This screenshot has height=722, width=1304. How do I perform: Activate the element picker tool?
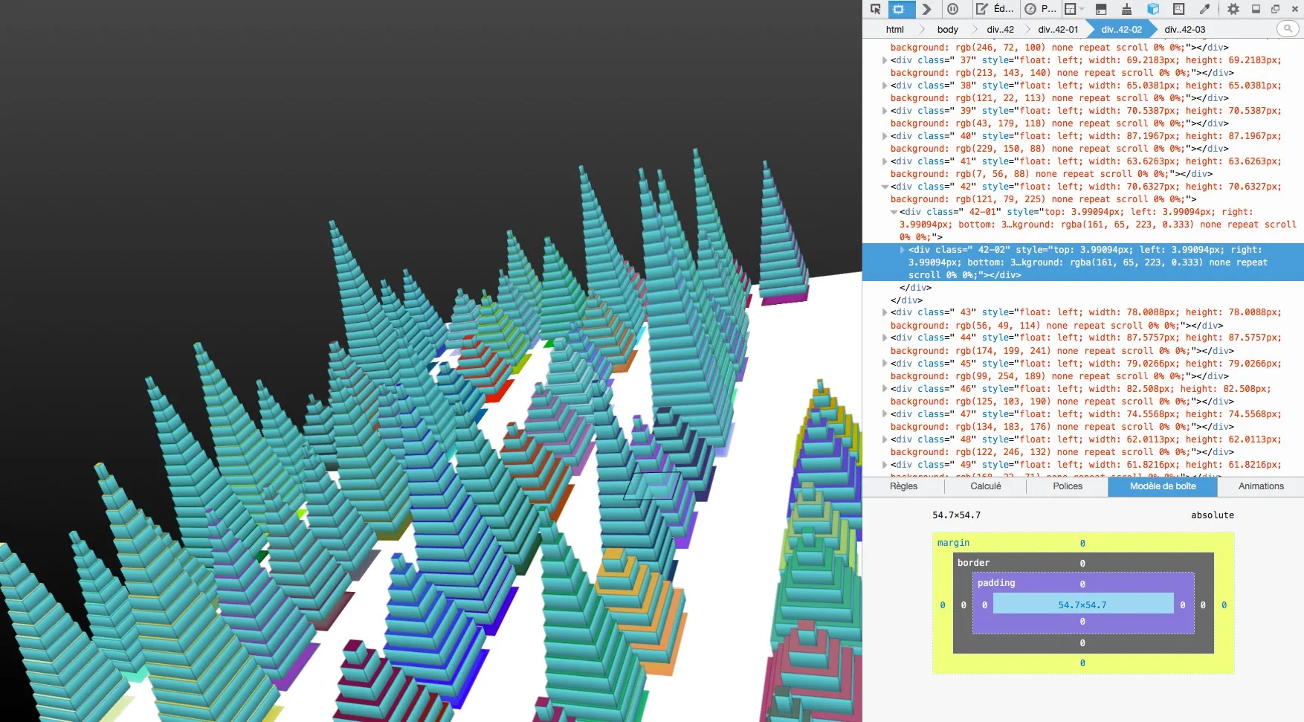[x=875, y=9]
